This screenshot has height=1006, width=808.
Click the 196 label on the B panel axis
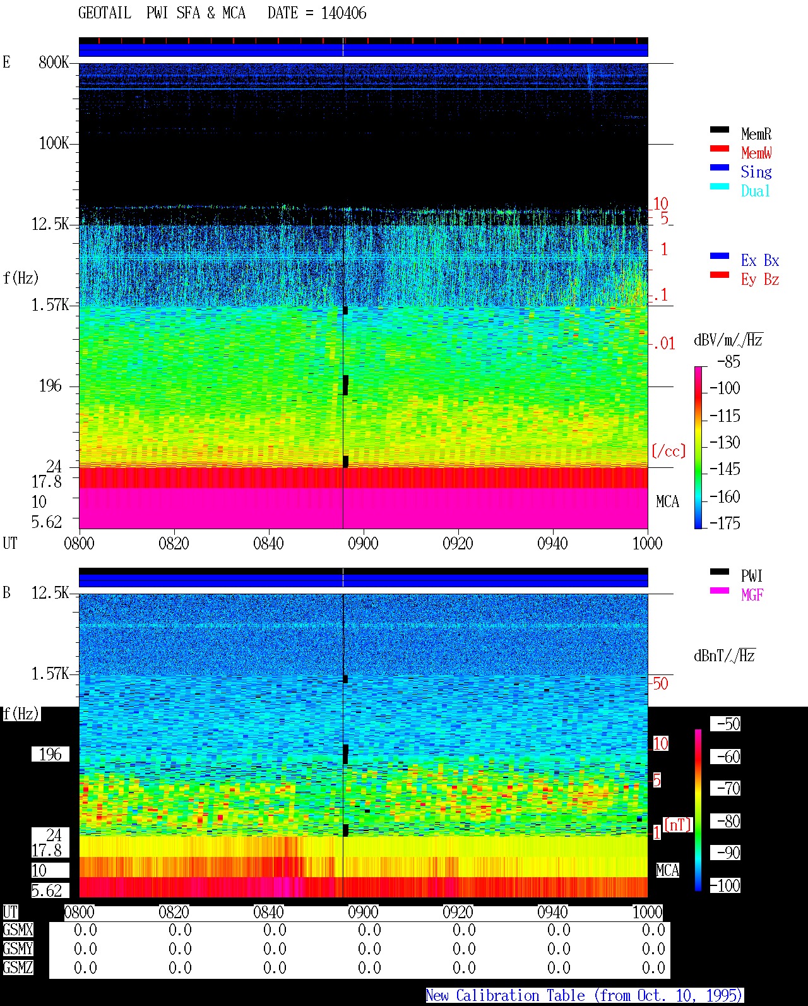pos(50,755)
